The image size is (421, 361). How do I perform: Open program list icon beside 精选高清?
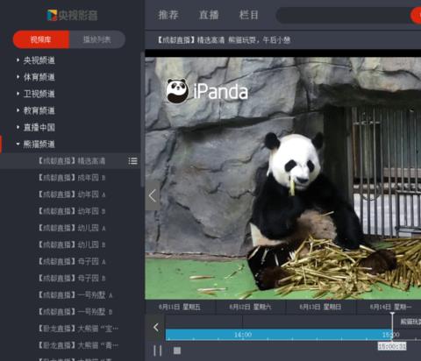(x=132, y=161)
